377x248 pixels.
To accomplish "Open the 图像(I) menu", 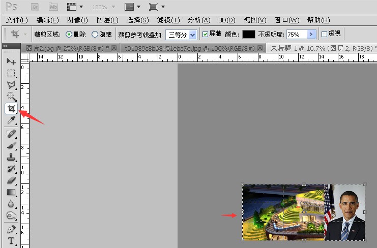I will click(77, 20).
